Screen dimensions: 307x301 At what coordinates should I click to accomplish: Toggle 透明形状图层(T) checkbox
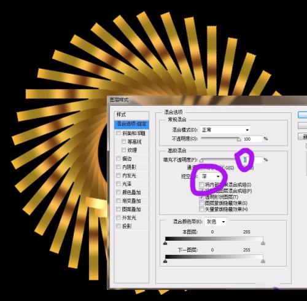(x=201, y=197)
